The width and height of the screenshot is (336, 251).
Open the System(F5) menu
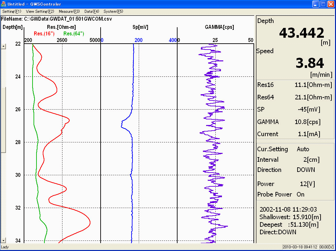tap(113, 11)
